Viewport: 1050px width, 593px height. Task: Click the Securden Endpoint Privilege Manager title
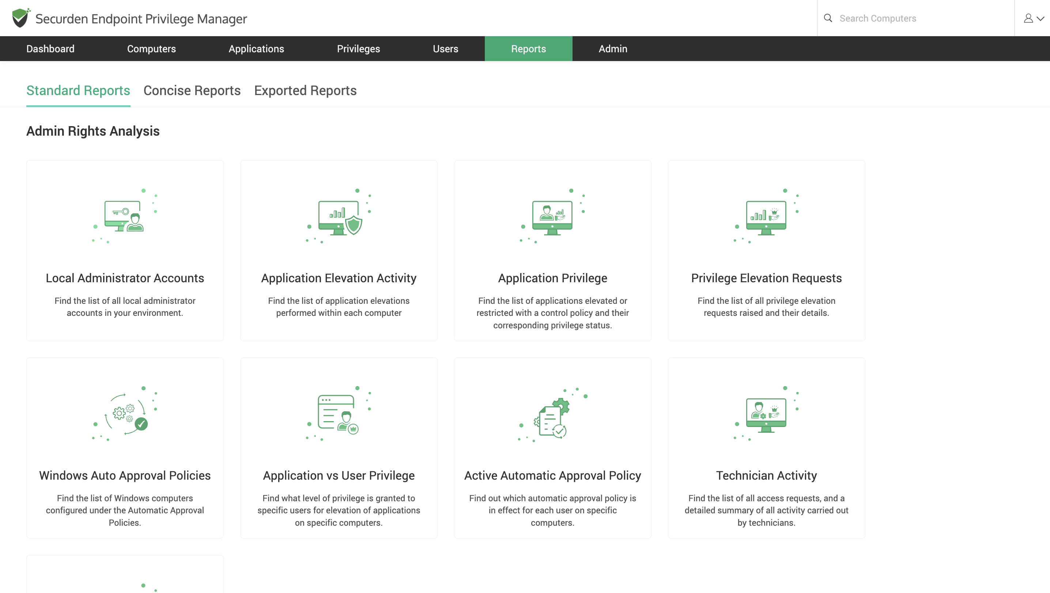coord(141,19)
